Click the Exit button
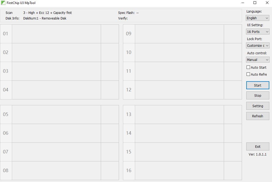Viewport: 272px width, 182px height. [x=258, y=146]
